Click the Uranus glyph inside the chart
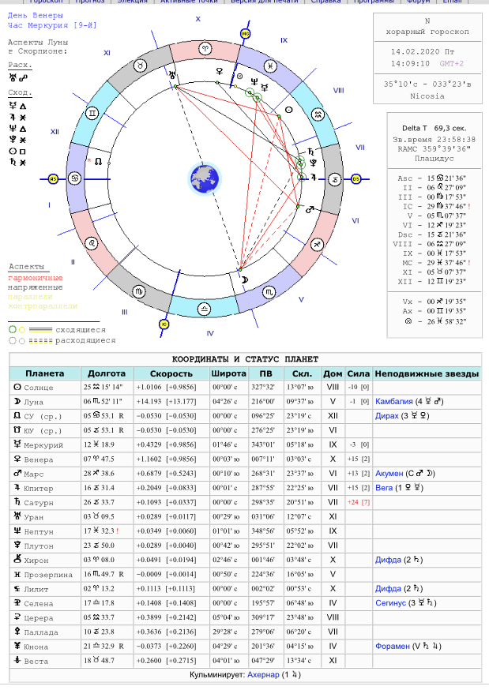Screen dimensions: 489x690 [172, 75]
